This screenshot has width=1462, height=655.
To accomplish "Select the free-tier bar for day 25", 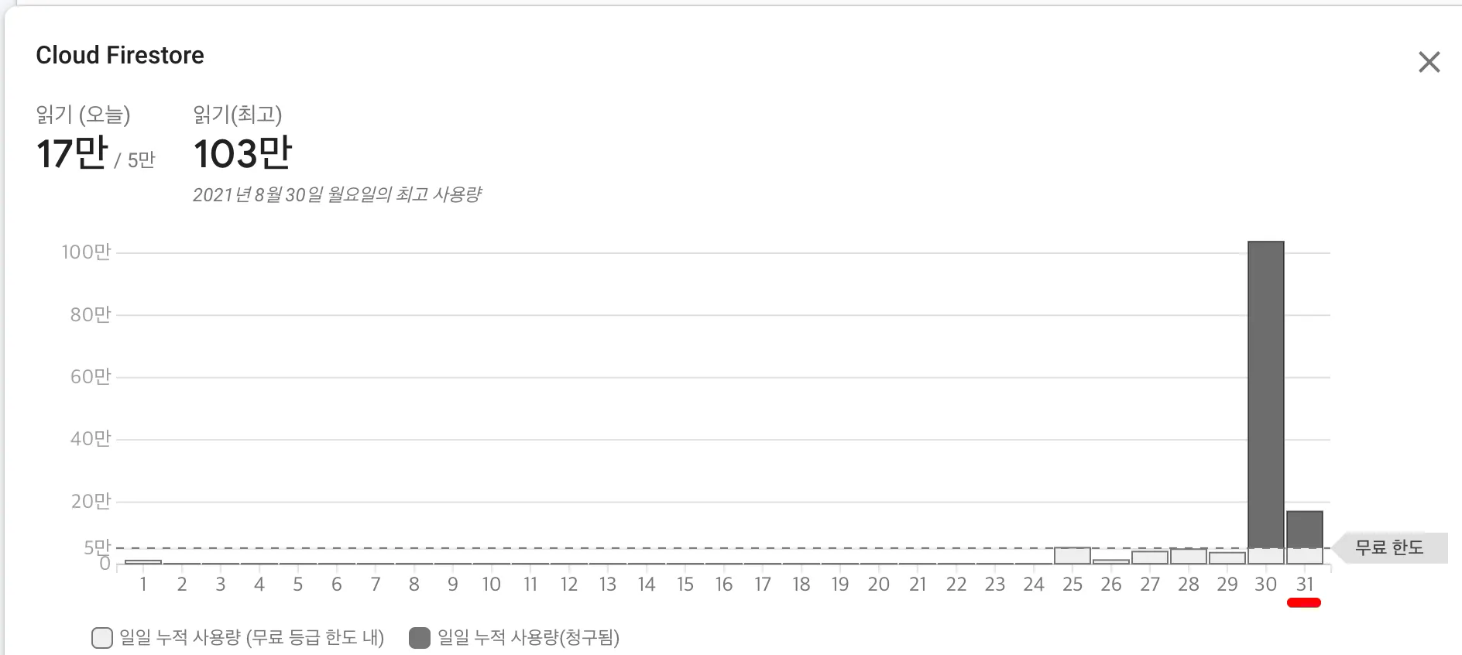I will pyautogui.click(x=1072, y=555).
